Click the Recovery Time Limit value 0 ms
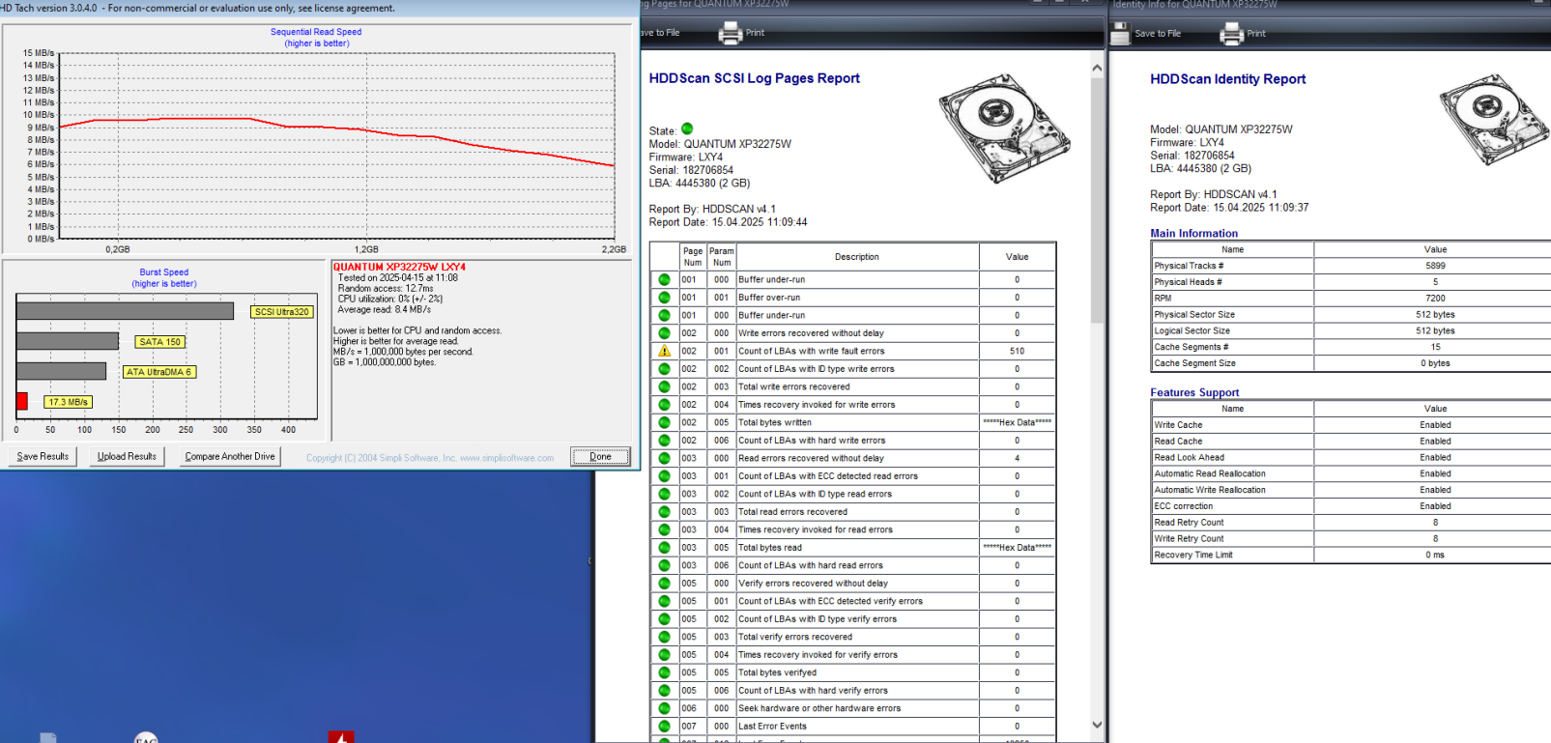The width and height of the screenshot is (1551, 743). 1435,555
